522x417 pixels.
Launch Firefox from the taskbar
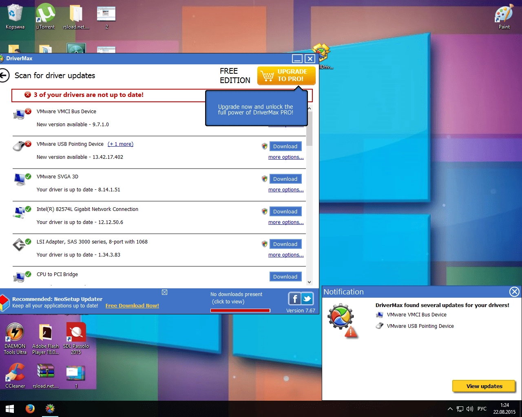30,409
